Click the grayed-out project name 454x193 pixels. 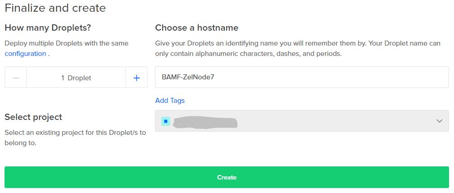coord(205,123)
